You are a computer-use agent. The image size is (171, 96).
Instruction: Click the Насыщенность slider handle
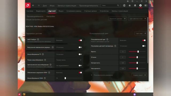[137, 69]
